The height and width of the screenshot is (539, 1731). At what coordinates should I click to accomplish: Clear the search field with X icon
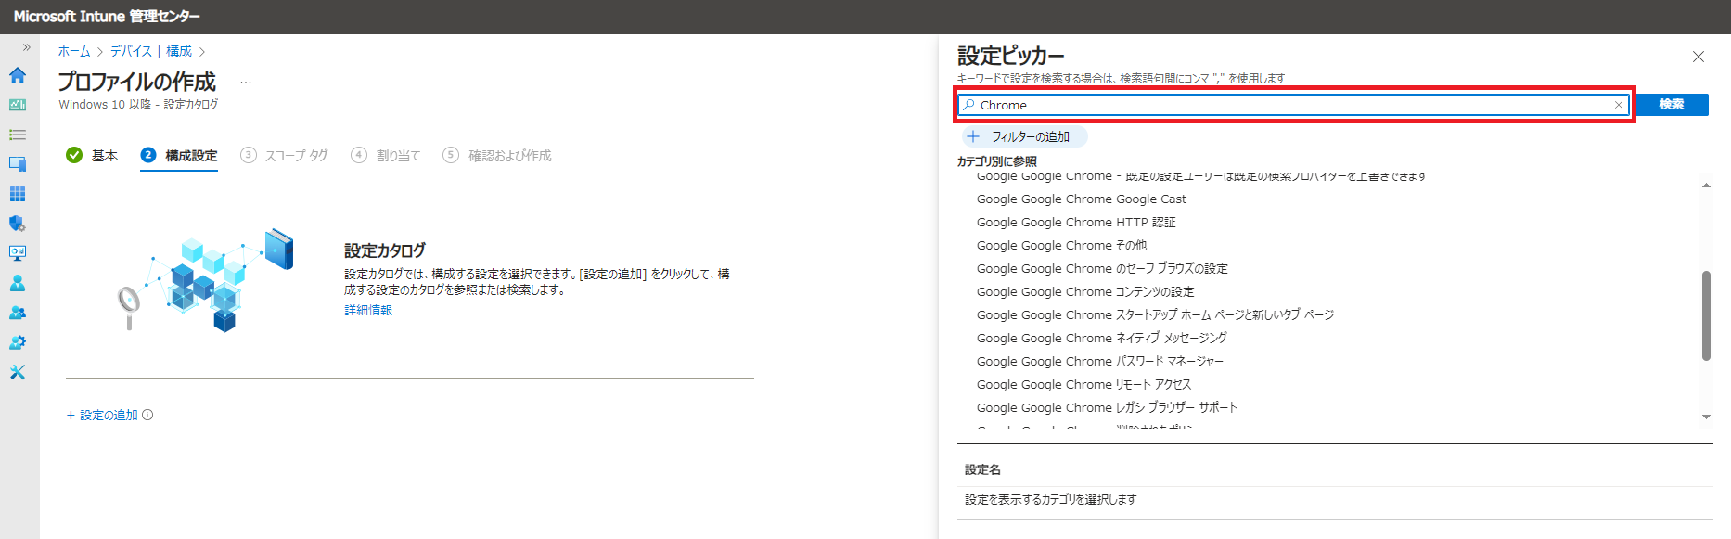(x=1619, y=105)
